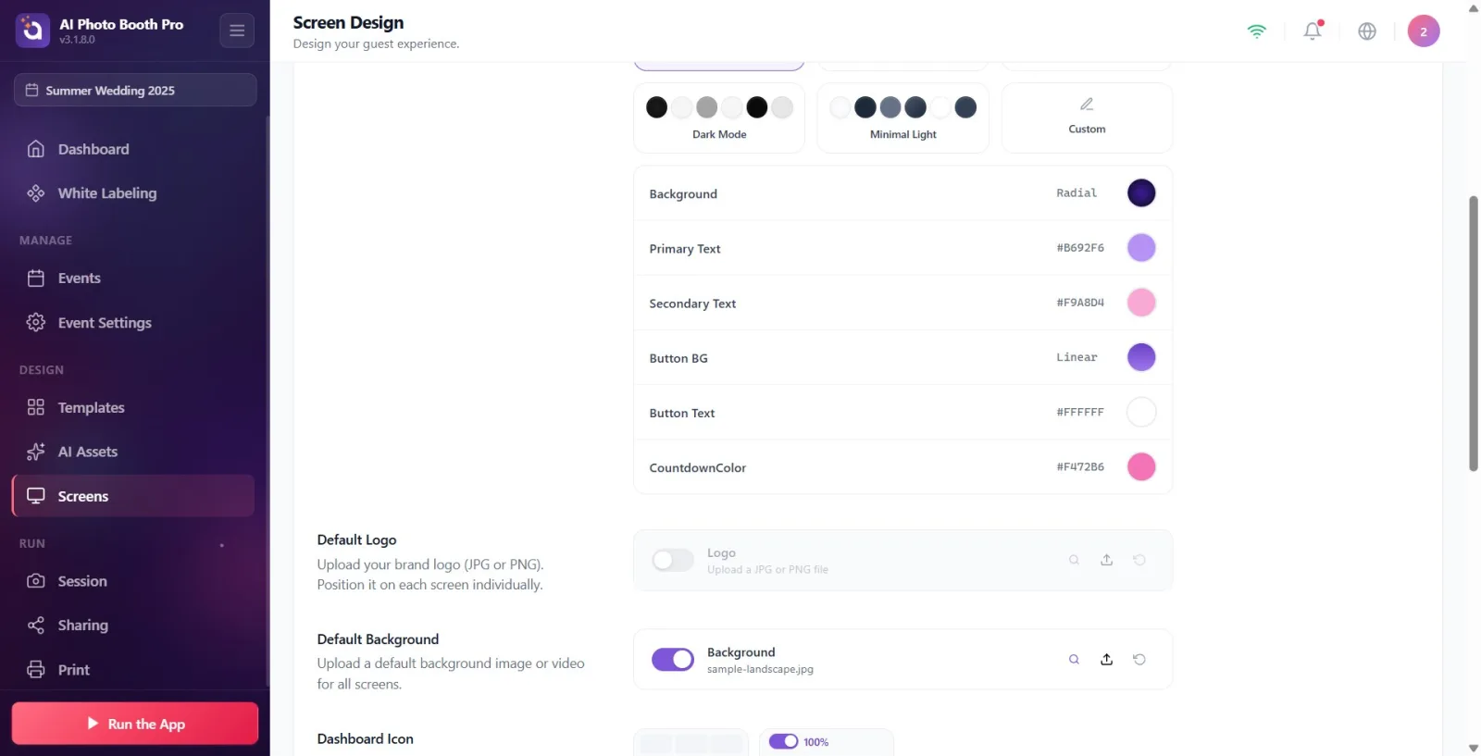This screenshot has height=756, width=1481.
Task: Toggle the Dashboard Icon 100% switch
Action: click(783, 742)
